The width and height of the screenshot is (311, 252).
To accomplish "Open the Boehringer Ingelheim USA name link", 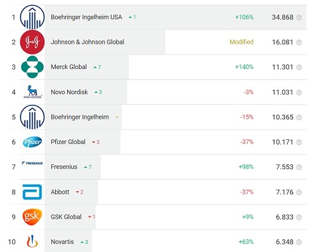I will 86,17.
